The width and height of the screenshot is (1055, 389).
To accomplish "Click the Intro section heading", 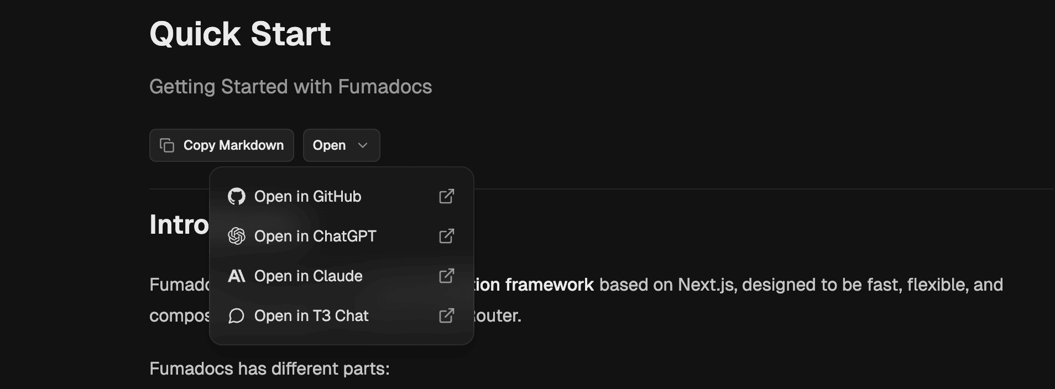I will coord(178,223).
